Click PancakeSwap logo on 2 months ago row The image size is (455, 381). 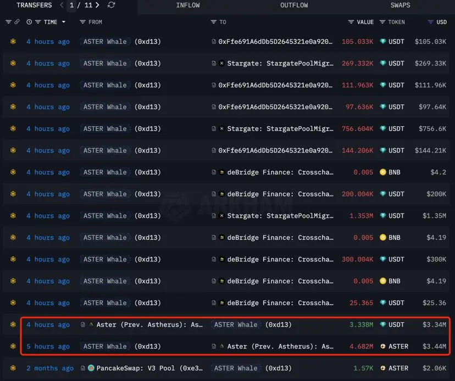(91, 368)
